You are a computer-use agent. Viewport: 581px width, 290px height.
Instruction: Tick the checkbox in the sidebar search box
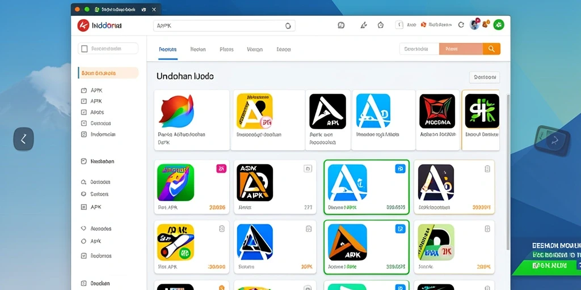pos(85,49)
